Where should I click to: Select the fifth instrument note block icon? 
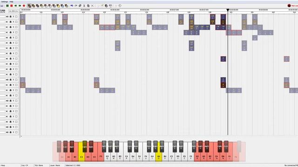pyautogui.click(x=46, y=6)
